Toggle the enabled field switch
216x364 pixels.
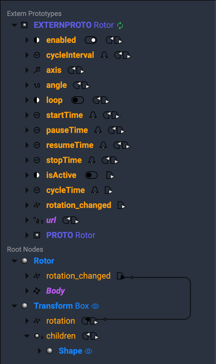91,40
